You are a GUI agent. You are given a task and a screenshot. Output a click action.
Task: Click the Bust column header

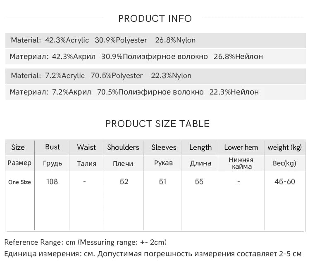(x=52, y=147)
